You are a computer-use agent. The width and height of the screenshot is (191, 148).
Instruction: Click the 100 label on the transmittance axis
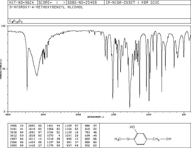pyautogui.click(x=3, y=26)
